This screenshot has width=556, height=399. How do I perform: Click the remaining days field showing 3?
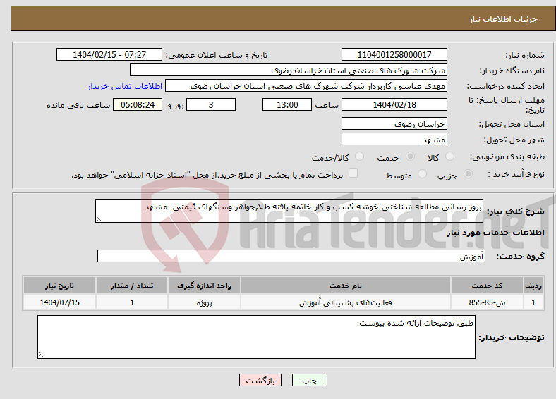[x=211, y=104]
